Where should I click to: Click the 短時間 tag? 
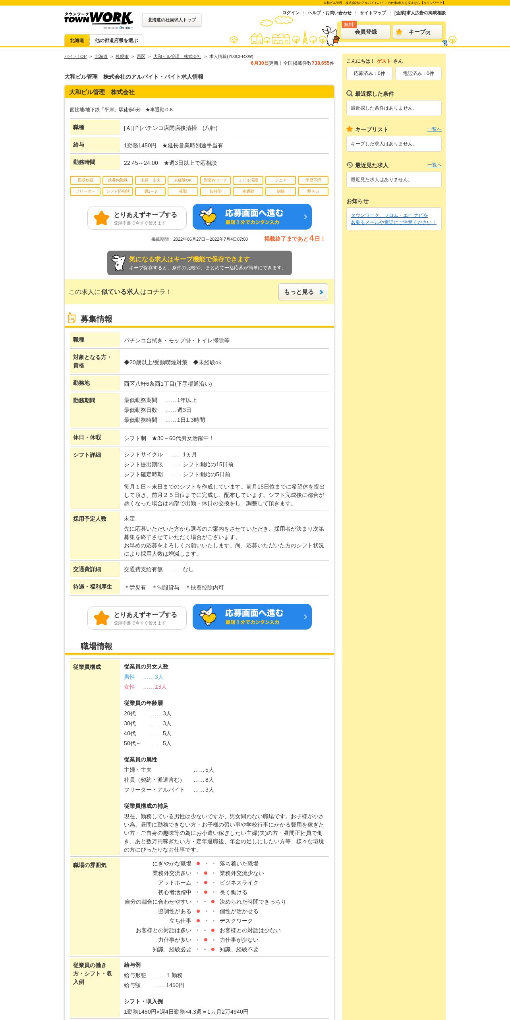(215, 191)
